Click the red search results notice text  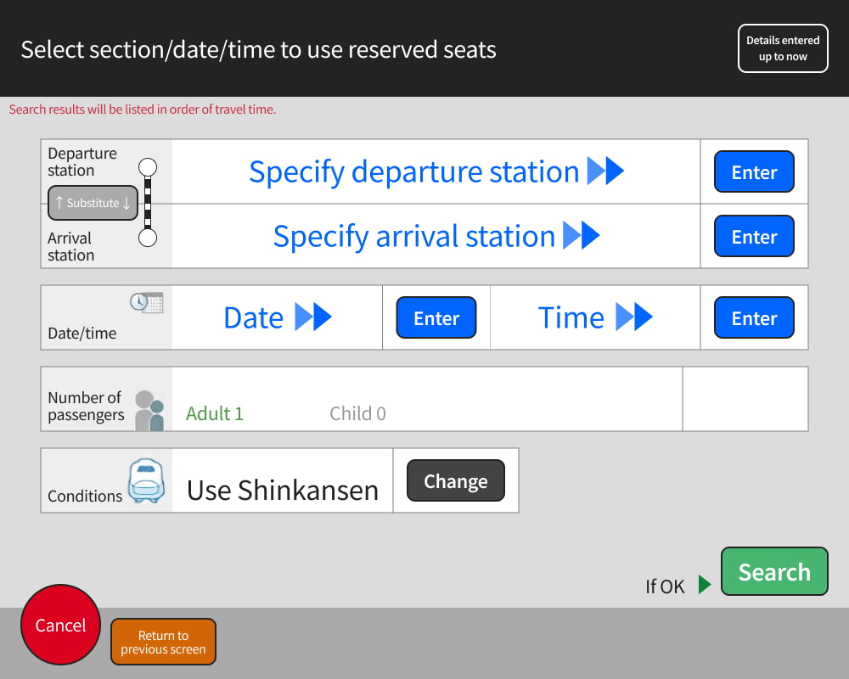click(x=143, y=109)
